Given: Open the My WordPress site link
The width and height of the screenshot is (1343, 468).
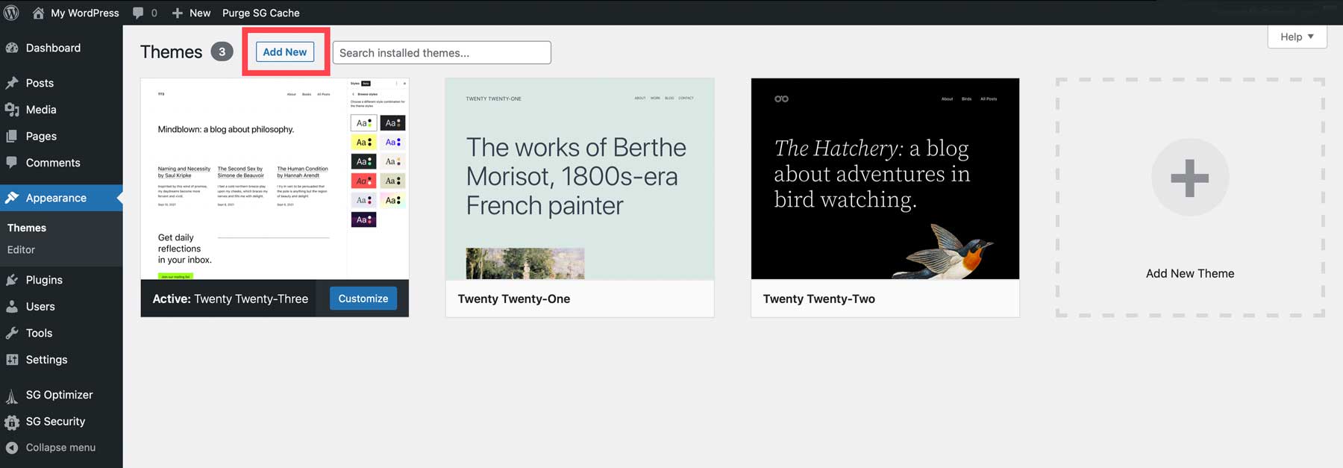Looking at the screenshot, I should point(85,13).
